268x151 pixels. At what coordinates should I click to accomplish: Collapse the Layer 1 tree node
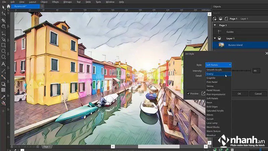pos(215,38)
